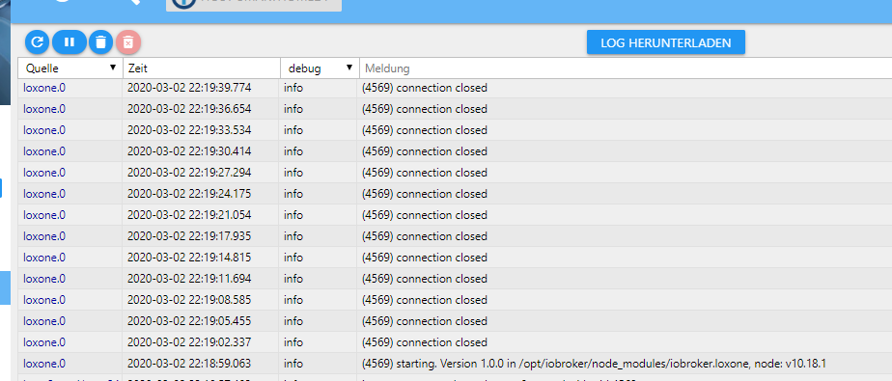Download log with LOG HERUNTERLADEN button
The image size is (892, 381).
665,42
